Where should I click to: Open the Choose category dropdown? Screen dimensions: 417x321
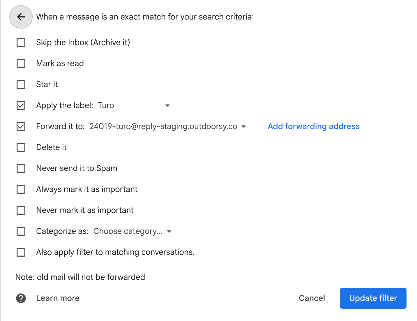tap(133, 231)
